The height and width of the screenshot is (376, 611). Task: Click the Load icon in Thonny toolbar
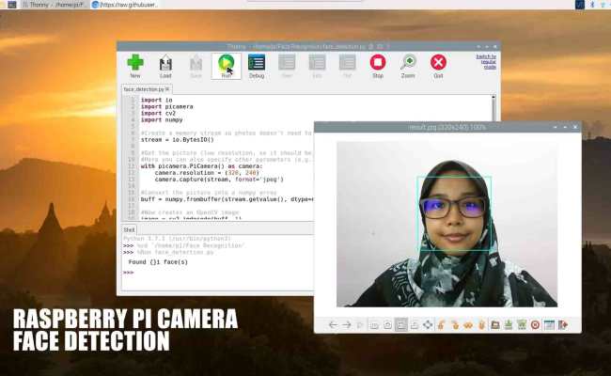coord(165,66)
